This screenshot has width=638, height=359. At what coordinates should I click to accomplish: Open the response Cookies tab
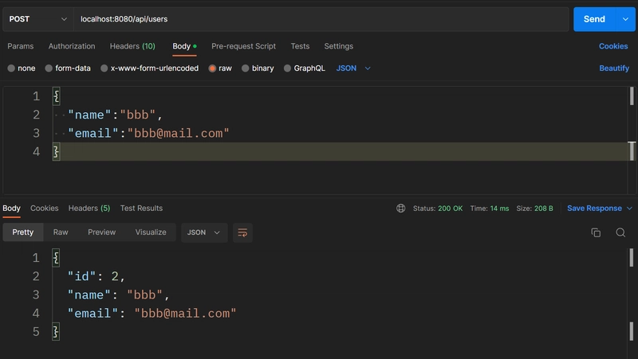45,209
